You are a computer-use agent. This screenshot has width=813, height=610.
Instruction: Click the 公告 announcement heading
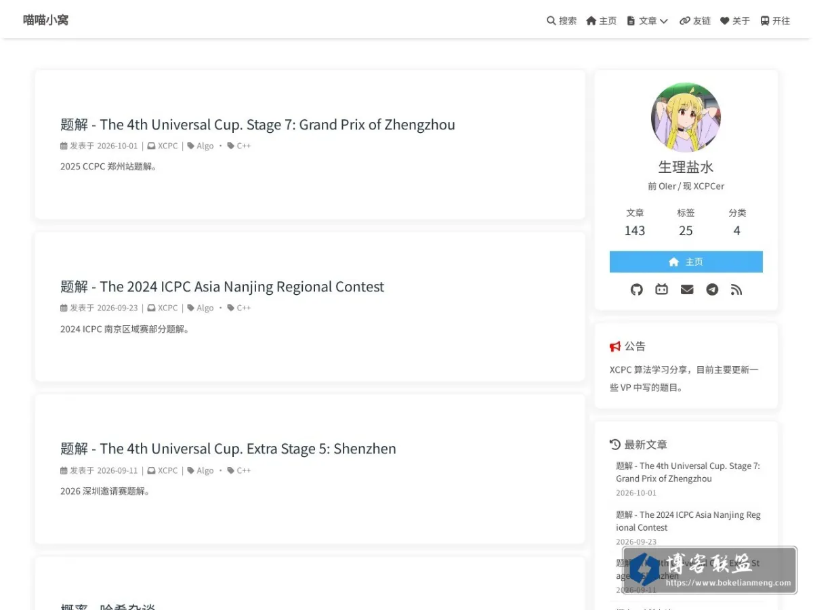click(x=628, y=346)
